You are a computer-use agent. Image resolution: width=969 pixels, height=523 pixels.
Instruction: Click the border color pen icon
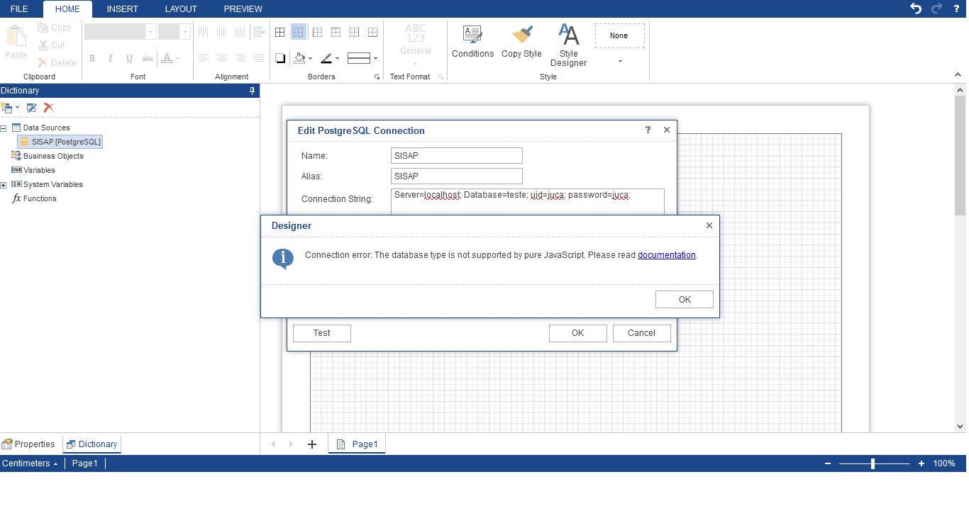tap(326, 58)
